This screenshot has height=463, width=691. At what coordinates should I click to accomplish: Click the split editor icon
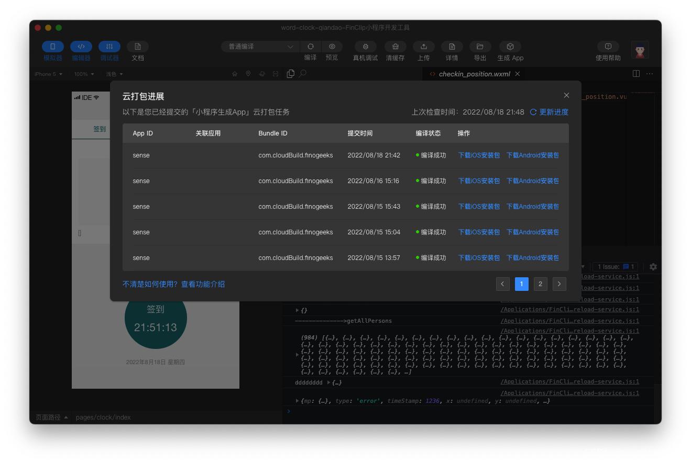[636, 74]
